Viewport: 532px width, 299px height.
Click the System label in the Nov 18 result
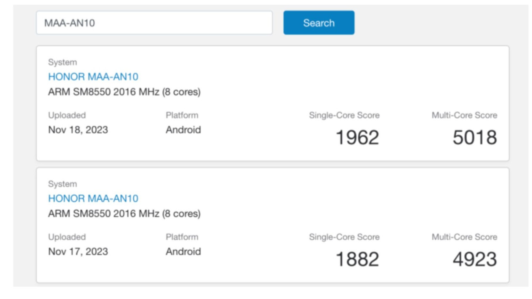[x=62, y=62]
